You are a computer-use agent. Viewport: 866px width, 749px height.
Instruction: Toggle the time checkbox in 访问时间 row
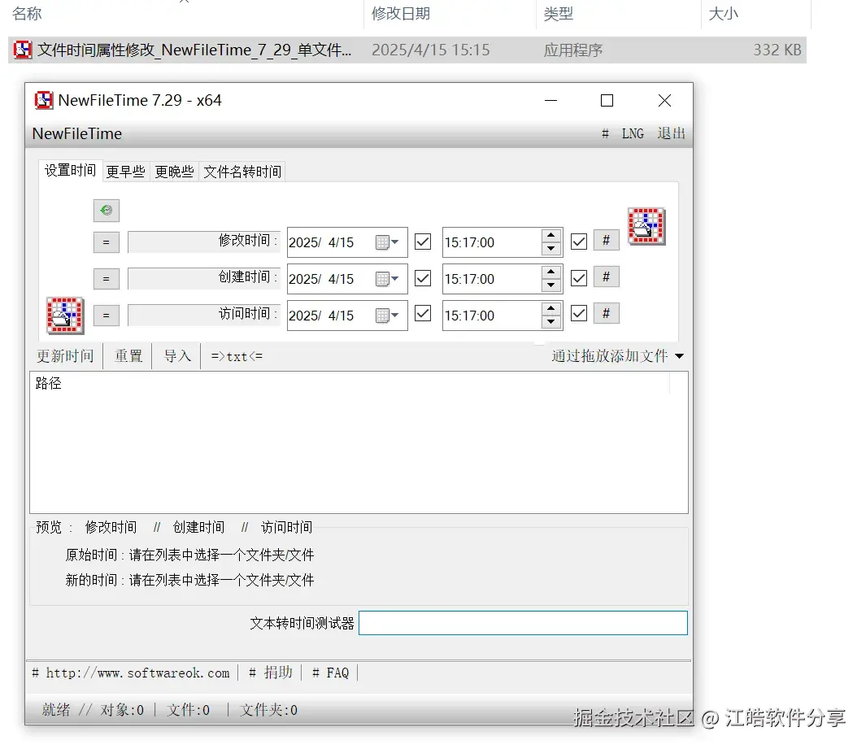coord(578,314)
